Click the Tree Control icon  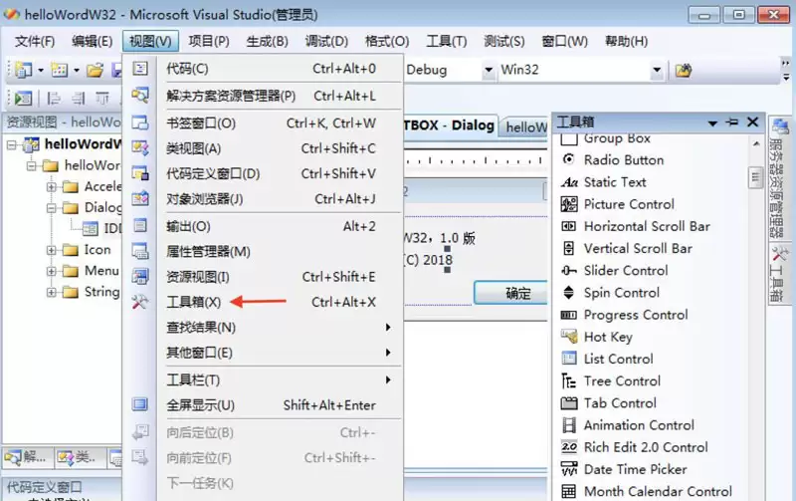tap(568, 380)
